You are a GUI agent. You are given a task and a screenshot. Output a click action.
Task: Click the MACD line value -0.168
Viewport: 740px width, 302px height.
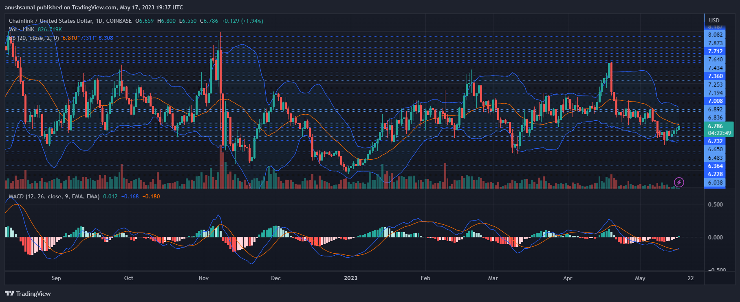pos(130,196)
